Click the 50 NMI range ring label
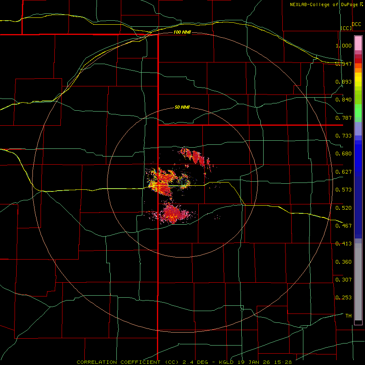 [x=182, y=107]
